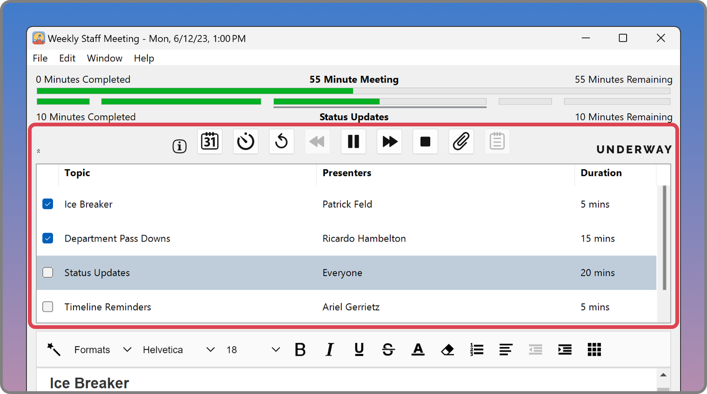Open the Formats dropdown
Screen dimensions: 707x394
click(x=102, y=349)
